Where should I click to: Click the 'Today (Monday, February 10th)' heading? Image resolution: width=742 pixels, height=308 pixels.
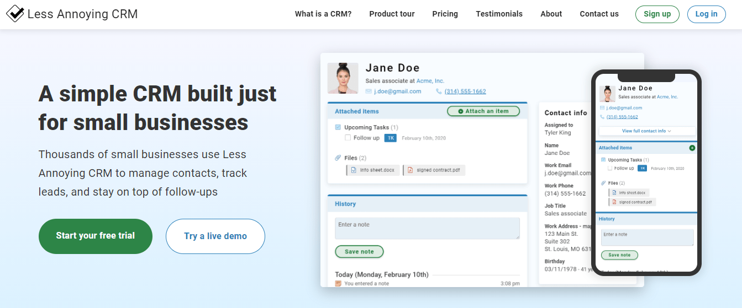[382, 274]
